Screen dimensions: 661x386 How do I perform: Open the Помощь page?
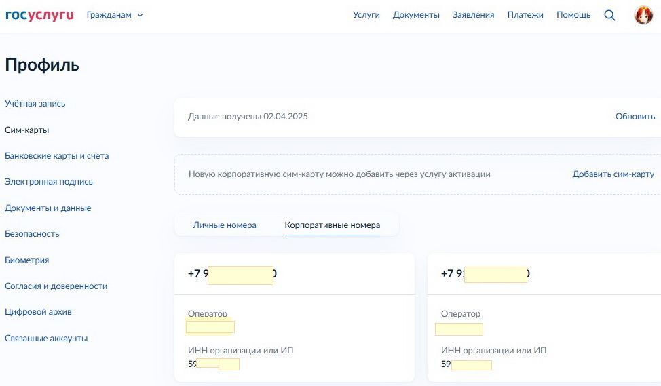coord(573,15)
